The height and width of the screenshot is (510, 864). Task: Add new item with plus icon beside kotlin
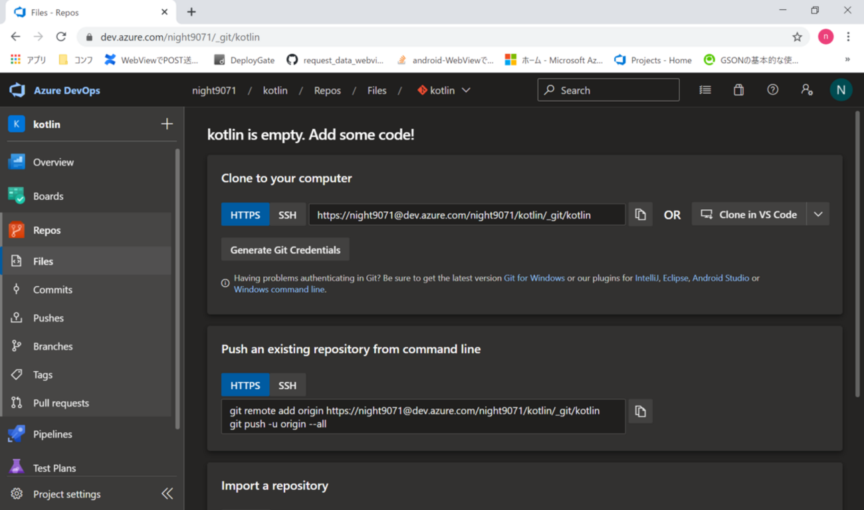167,124
